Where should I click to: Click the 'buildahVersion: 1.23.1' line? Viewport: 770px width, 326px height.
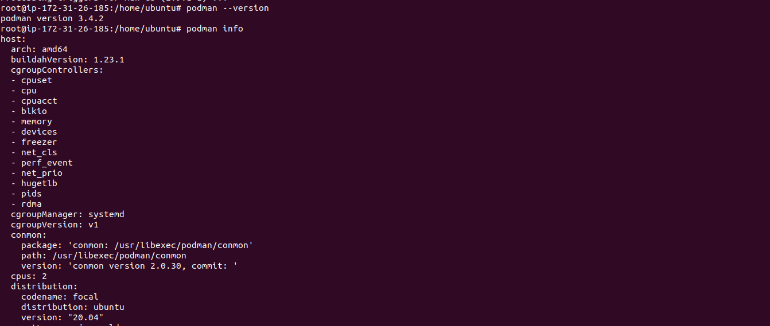coord(68,60)
